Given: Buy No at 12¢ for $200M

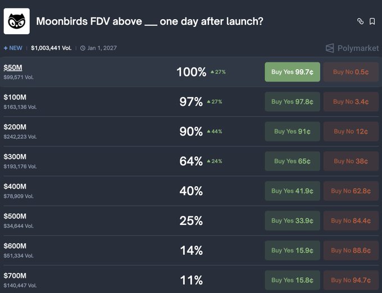Looking at the screenshot, I should (x=351, y=132).
